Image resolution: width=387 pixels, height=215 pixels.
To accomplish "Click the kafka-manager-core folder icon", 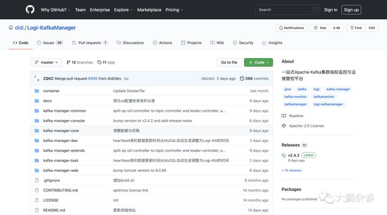I will click(37, 131).
